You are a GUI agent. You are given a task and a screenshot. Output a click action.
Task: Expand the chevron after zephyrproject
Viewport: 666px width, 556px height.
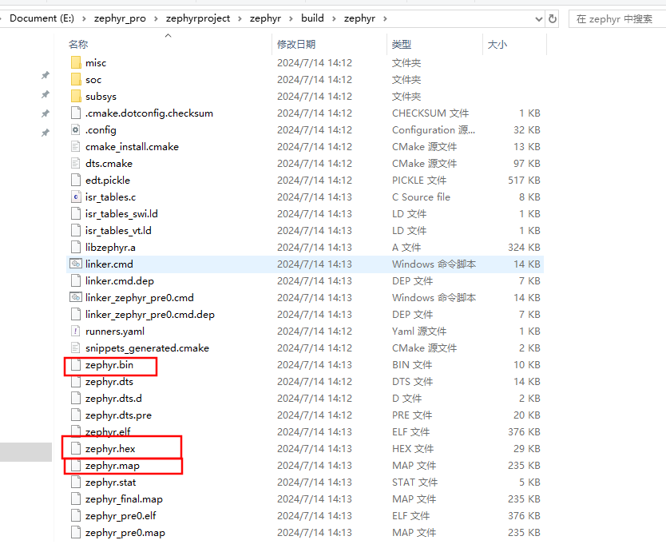coord(240,18)
